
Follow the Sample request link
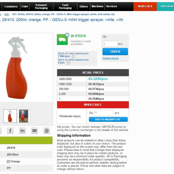(110, 58)
